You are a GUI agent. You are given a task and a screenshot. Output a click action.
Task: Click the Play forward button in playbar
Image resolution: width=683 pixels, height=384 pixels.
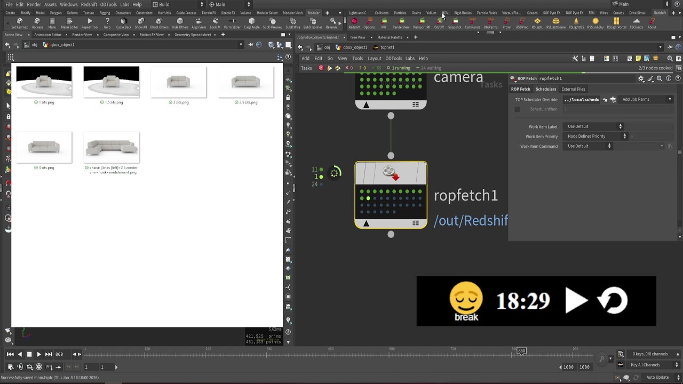(x=39, y=354)
